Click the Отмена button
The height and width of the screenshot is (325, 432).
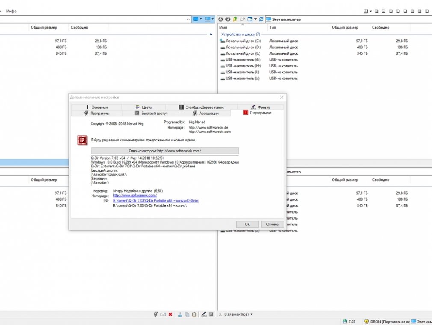272,224
